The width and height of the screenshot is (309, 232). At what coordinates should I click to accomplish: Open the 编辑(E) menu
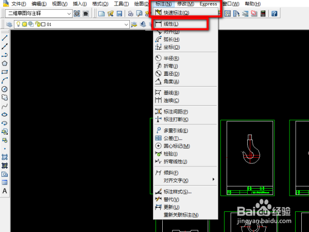click(39, 4)
